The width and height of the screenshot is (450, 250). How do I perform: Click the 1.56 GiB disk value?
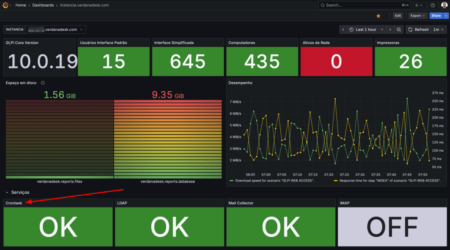(60, 95)
